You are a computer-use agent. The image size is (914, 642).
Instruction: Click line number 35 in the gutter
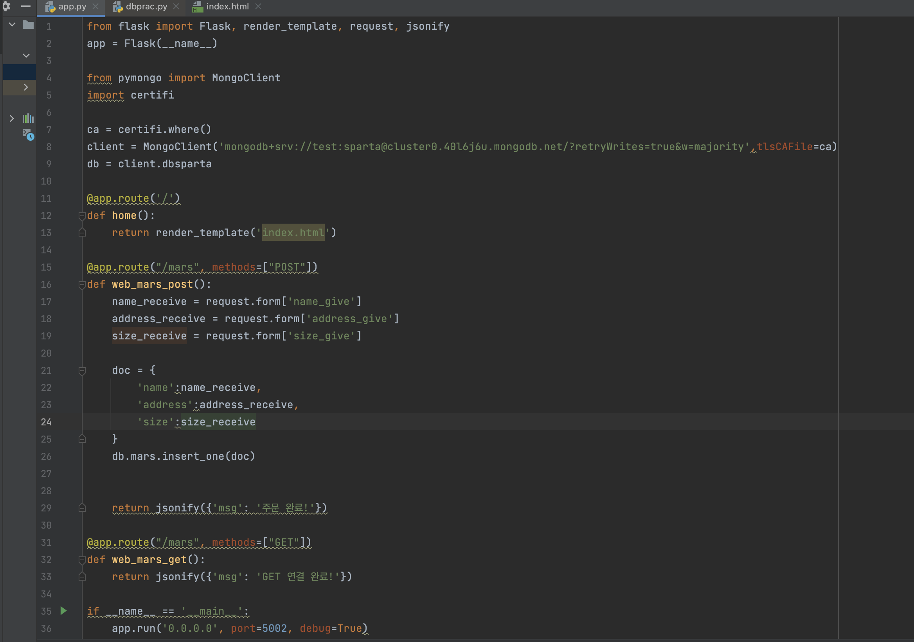coord(46,612)
